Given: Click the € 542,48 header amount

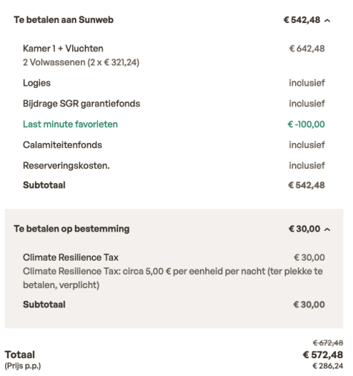Looking at the screenshot, I should coord(302,20).
